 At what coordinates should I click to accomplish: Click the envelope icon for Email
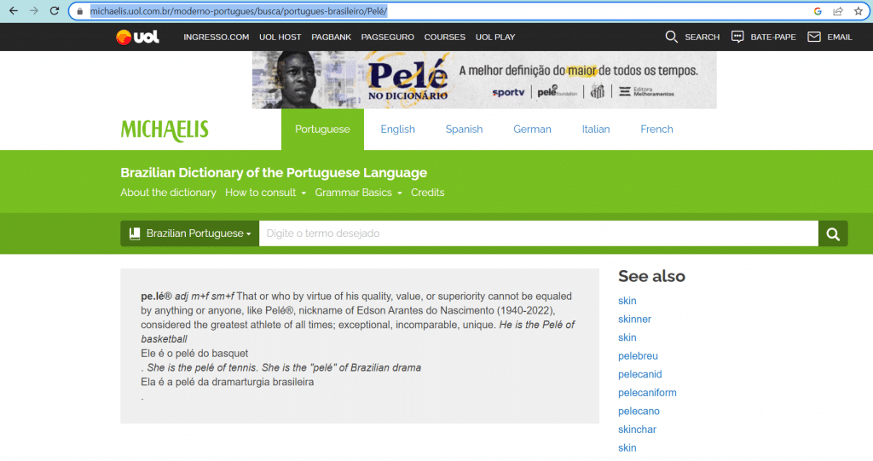point(814,37)
